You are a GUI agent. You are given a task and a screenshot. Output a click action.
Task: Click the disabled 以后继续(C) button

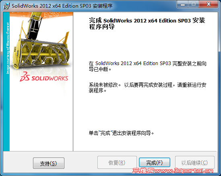click(195, 162)
